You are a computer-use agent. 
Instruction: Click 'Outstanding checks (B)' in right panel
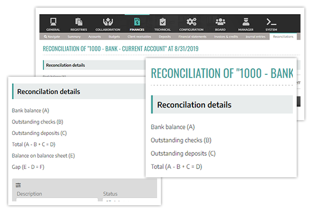tap(181, 140)
